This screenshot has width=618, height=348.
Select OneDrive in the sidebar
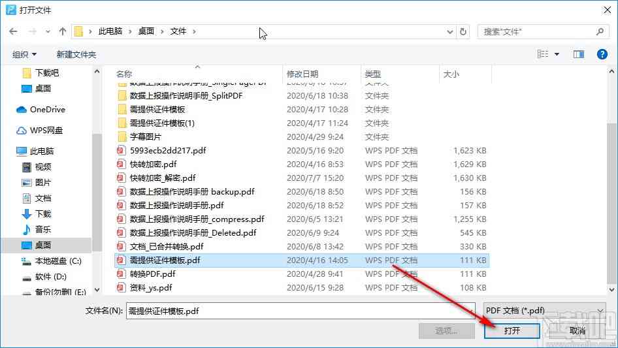click(47, 110)
